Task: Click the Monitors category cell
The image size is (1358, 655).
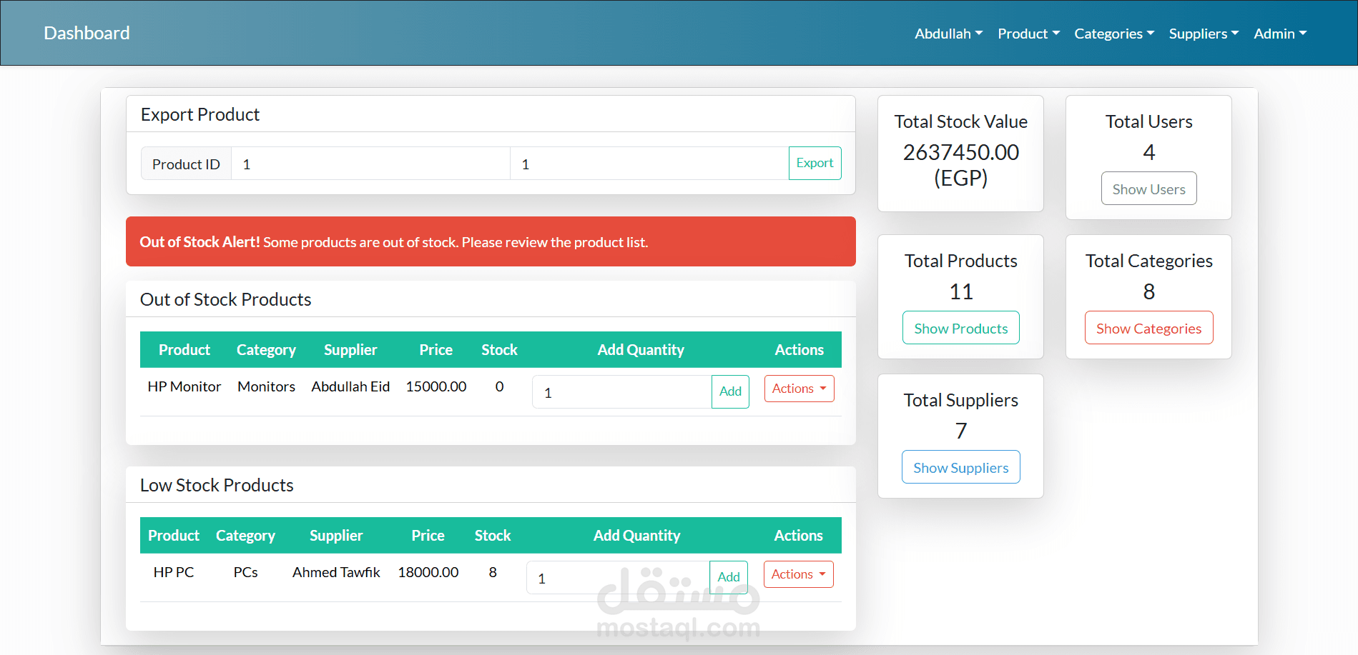Action: [266, 386]
